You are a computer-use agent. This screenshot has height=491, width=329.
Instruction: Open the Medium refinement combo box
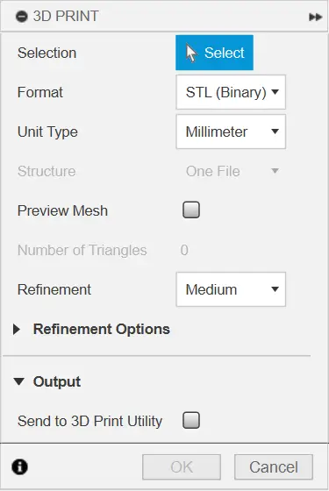tap(231, 289)
